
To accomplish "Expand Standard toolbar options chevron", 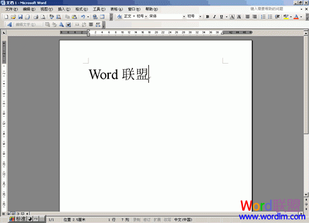I will [111, 17].
